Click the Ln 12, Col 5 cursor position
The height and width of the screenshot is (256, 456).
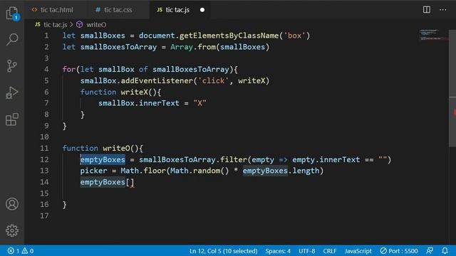point(223,251)
